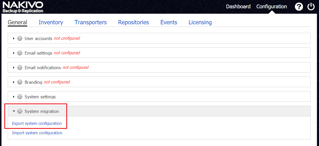Expand the Email settings section arrow

(14, 53)
